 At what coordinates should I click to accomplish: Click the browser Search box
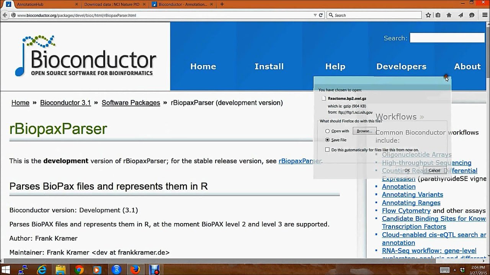(374, 15)
